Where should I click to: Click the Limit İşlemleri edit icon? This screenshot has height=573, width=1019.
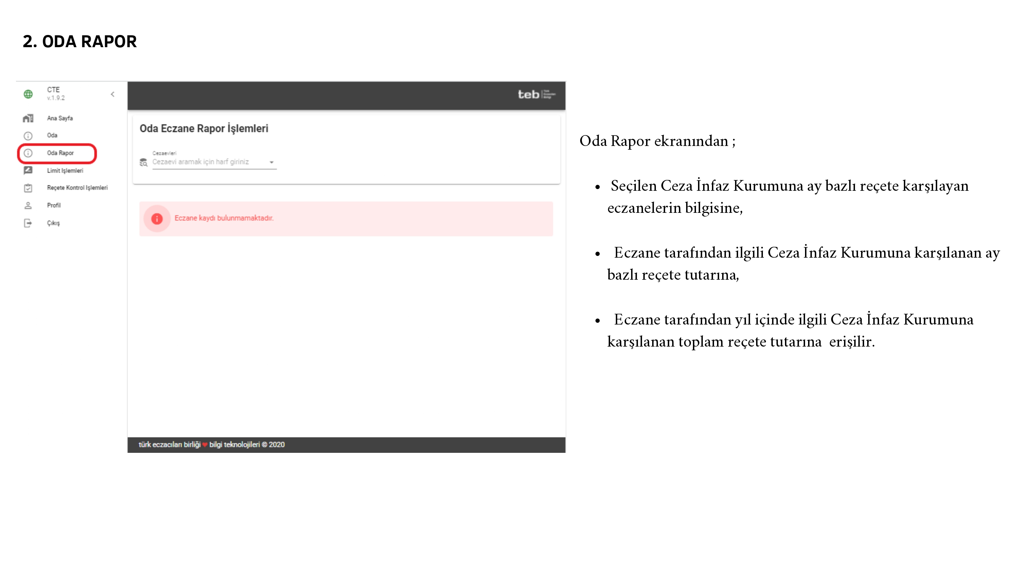point(28,170)
